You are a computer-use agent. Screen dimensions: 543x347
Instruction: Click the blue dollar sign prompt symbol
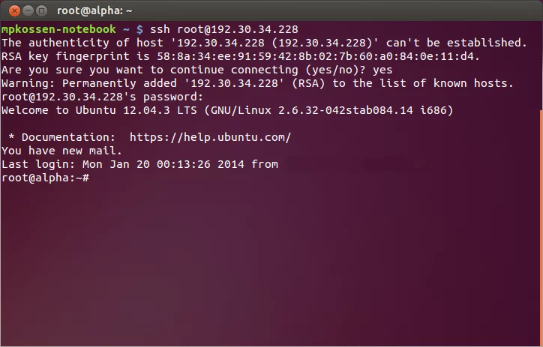(x=139, y=30)
